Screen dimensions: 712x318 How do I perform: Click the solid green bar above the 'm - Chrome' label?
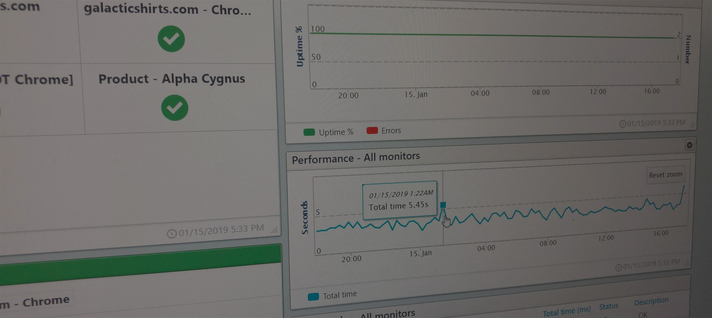(141, 264)
